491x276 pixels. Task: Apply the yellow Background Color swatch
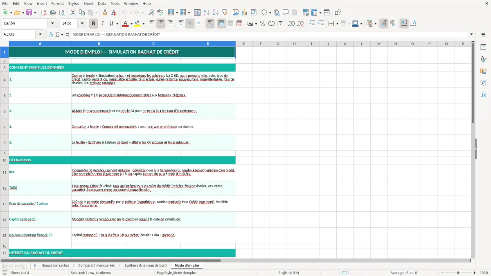click(x=137, y=24)
